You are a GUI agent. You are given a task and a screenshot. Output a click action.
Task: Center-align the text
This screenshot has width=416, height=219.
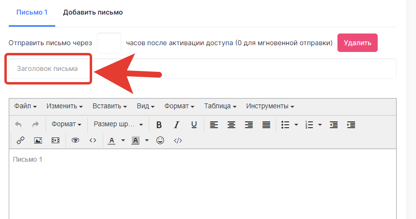click(231, 125)
